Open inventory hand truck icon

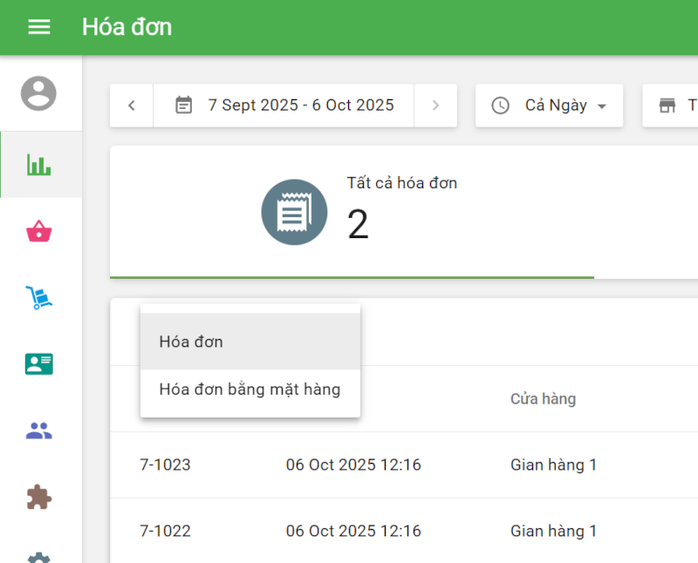pos(39,297)
